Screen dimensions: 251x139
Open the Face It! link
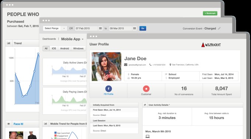click(x=18, y=124)
